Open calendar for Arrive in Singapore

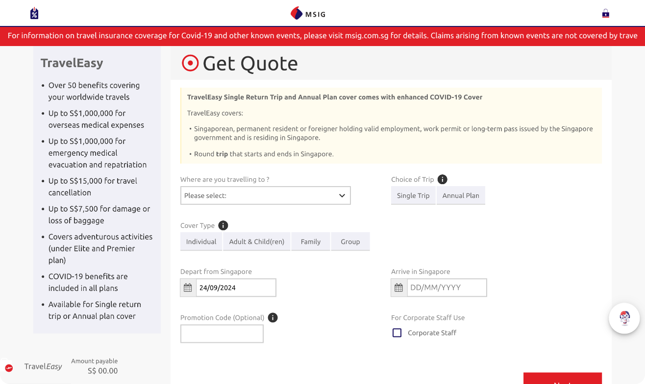tap(398, 288)
